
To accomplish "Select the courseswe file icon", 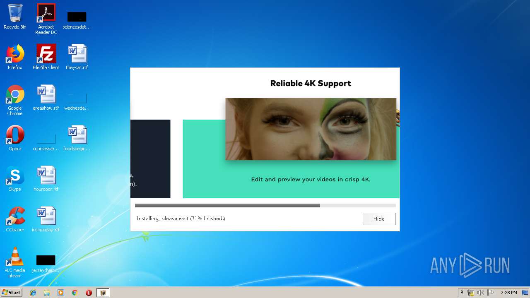I will click(46, 142).
